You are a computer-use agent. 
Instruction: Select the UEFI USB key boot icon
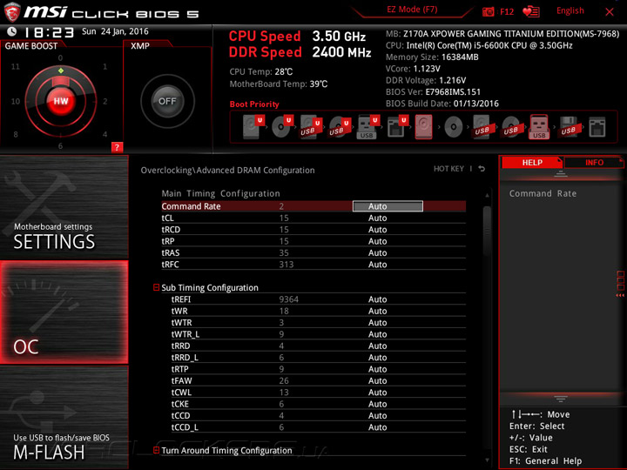click(367, 127)
